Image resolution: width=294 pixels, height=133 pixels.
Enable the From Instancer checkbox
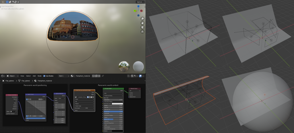pyautogui.click(x=7, y=114)
